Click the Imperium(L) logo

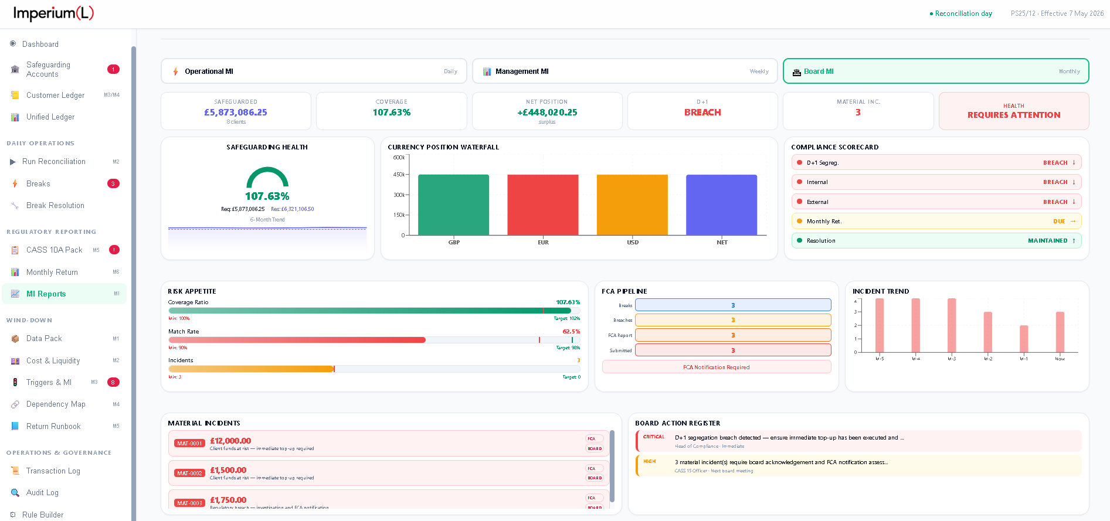tap(53, 13)
